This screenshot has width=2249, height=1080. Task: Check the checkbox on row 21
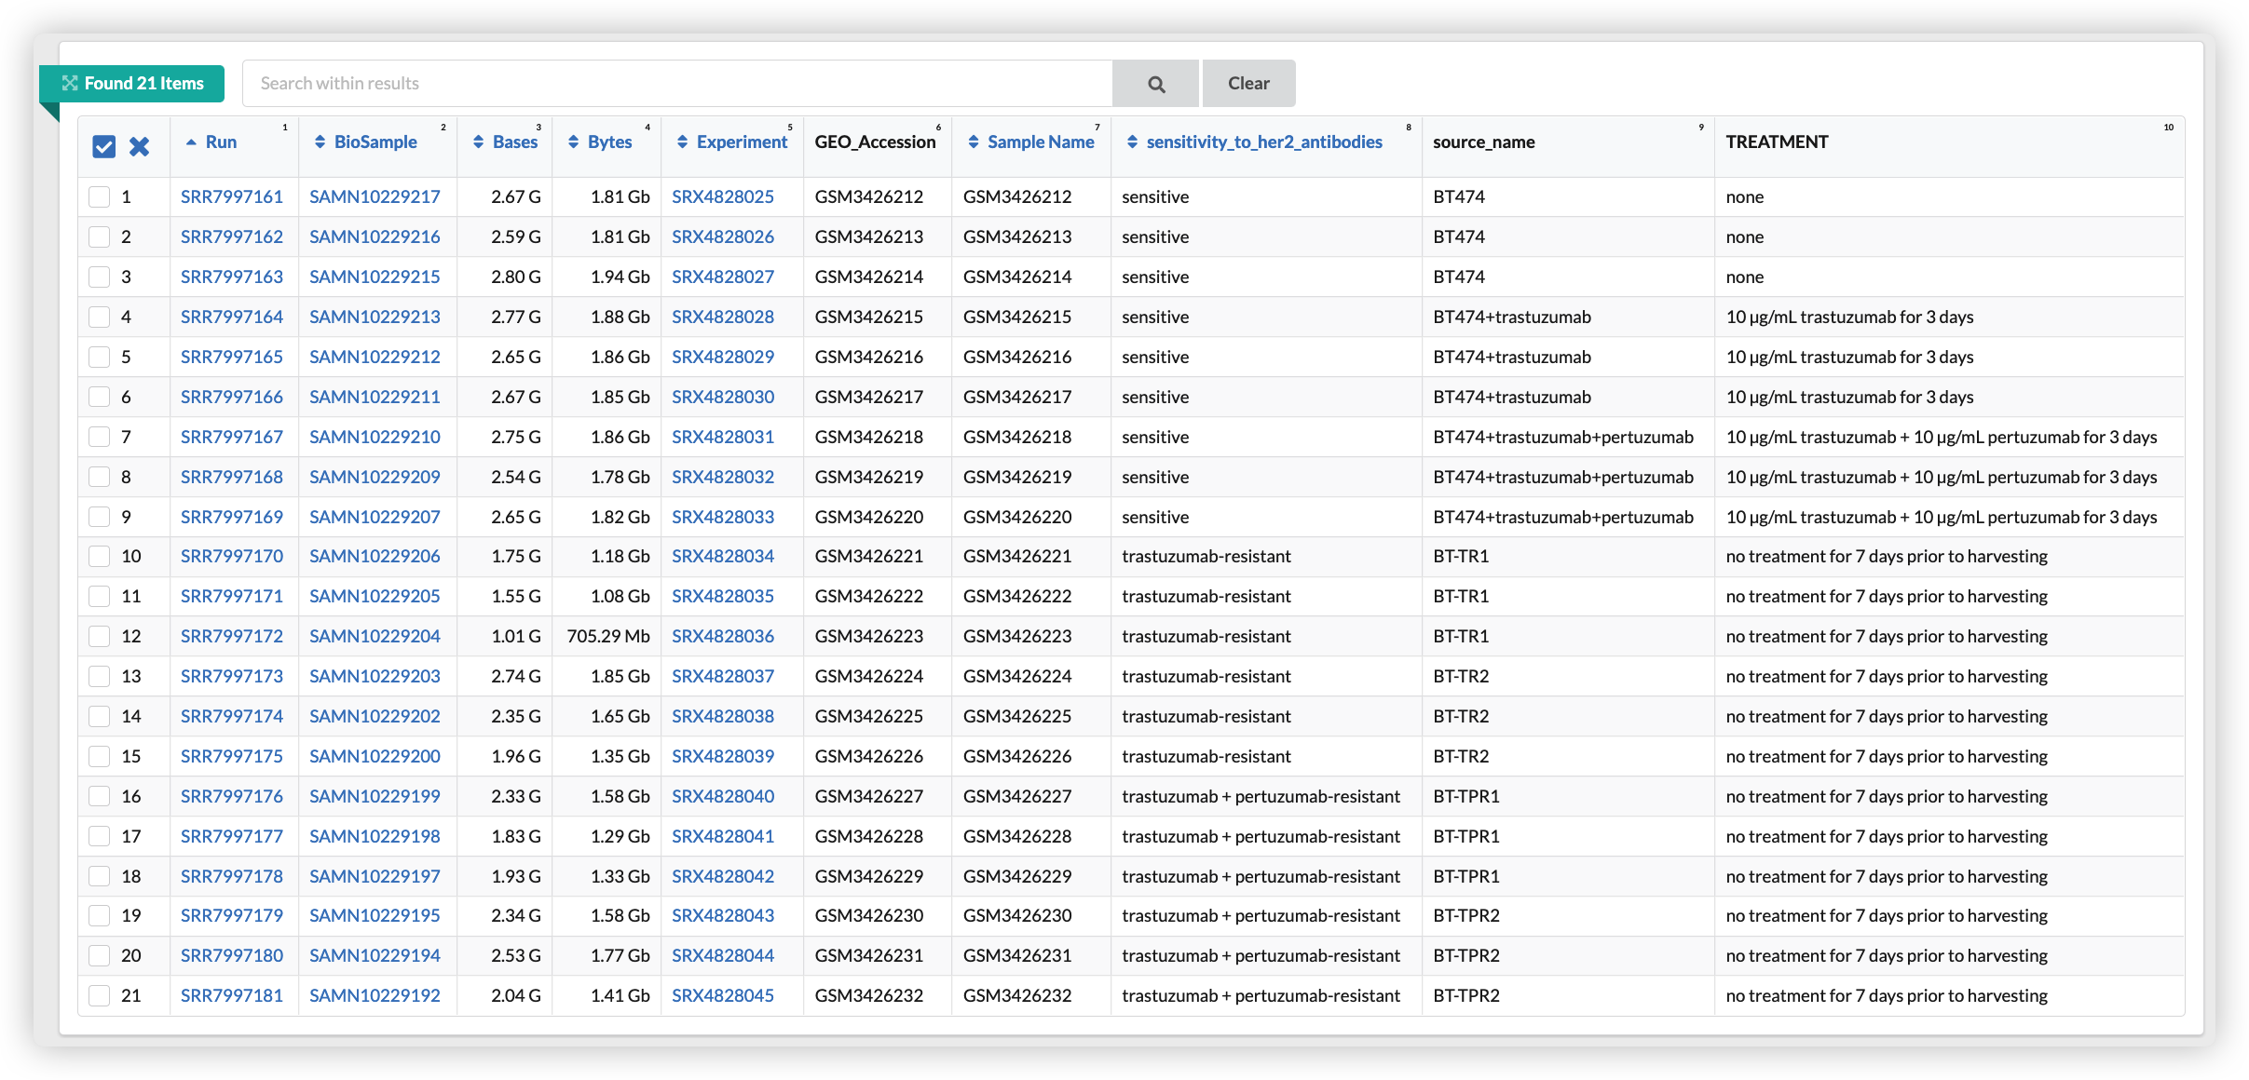100,995
